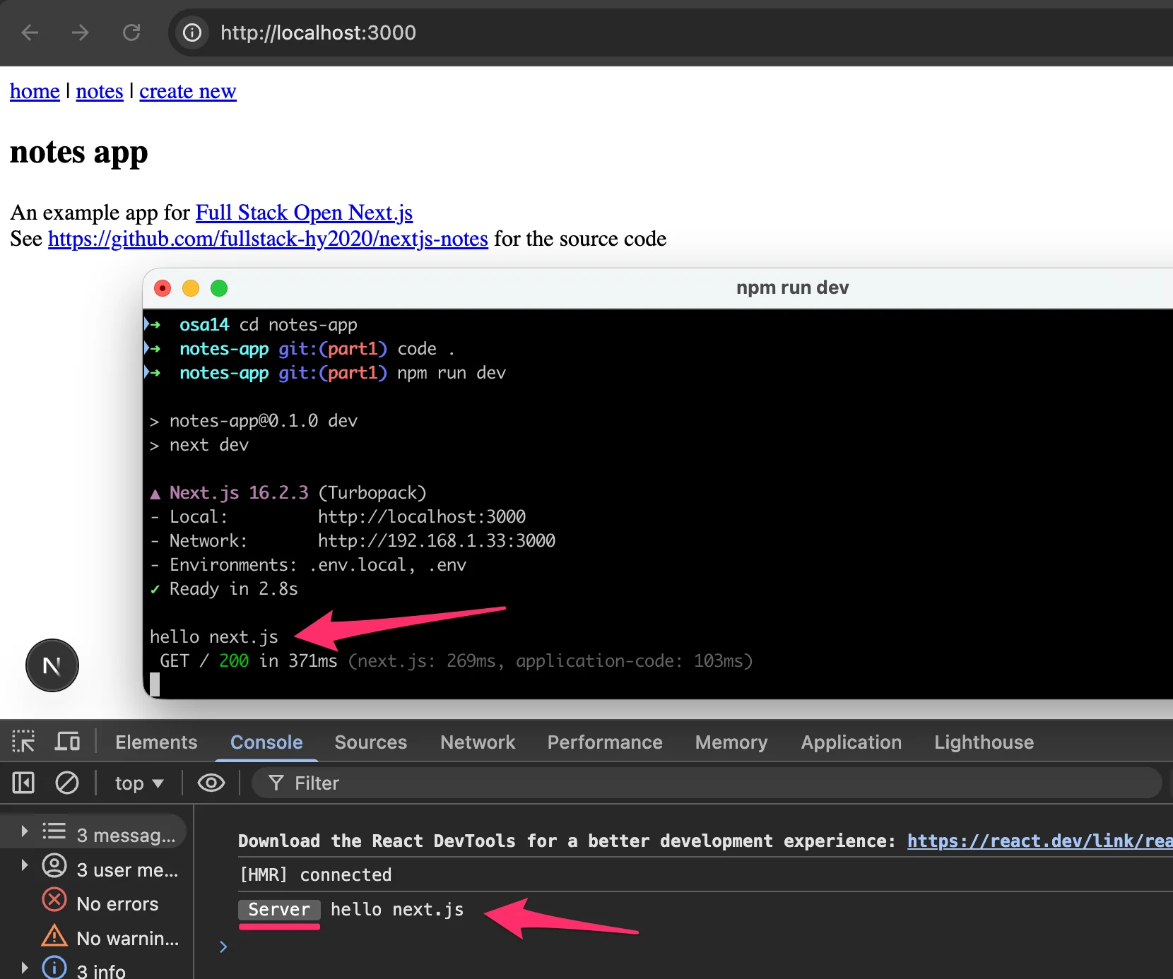Switch to the Console tab
This screenshot has height=979, width=1173.
tap(266, 742)
